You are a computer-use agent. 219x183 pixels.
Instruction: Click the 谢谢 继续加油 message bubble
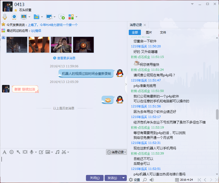pyautogui.click(x=25, y=89)
